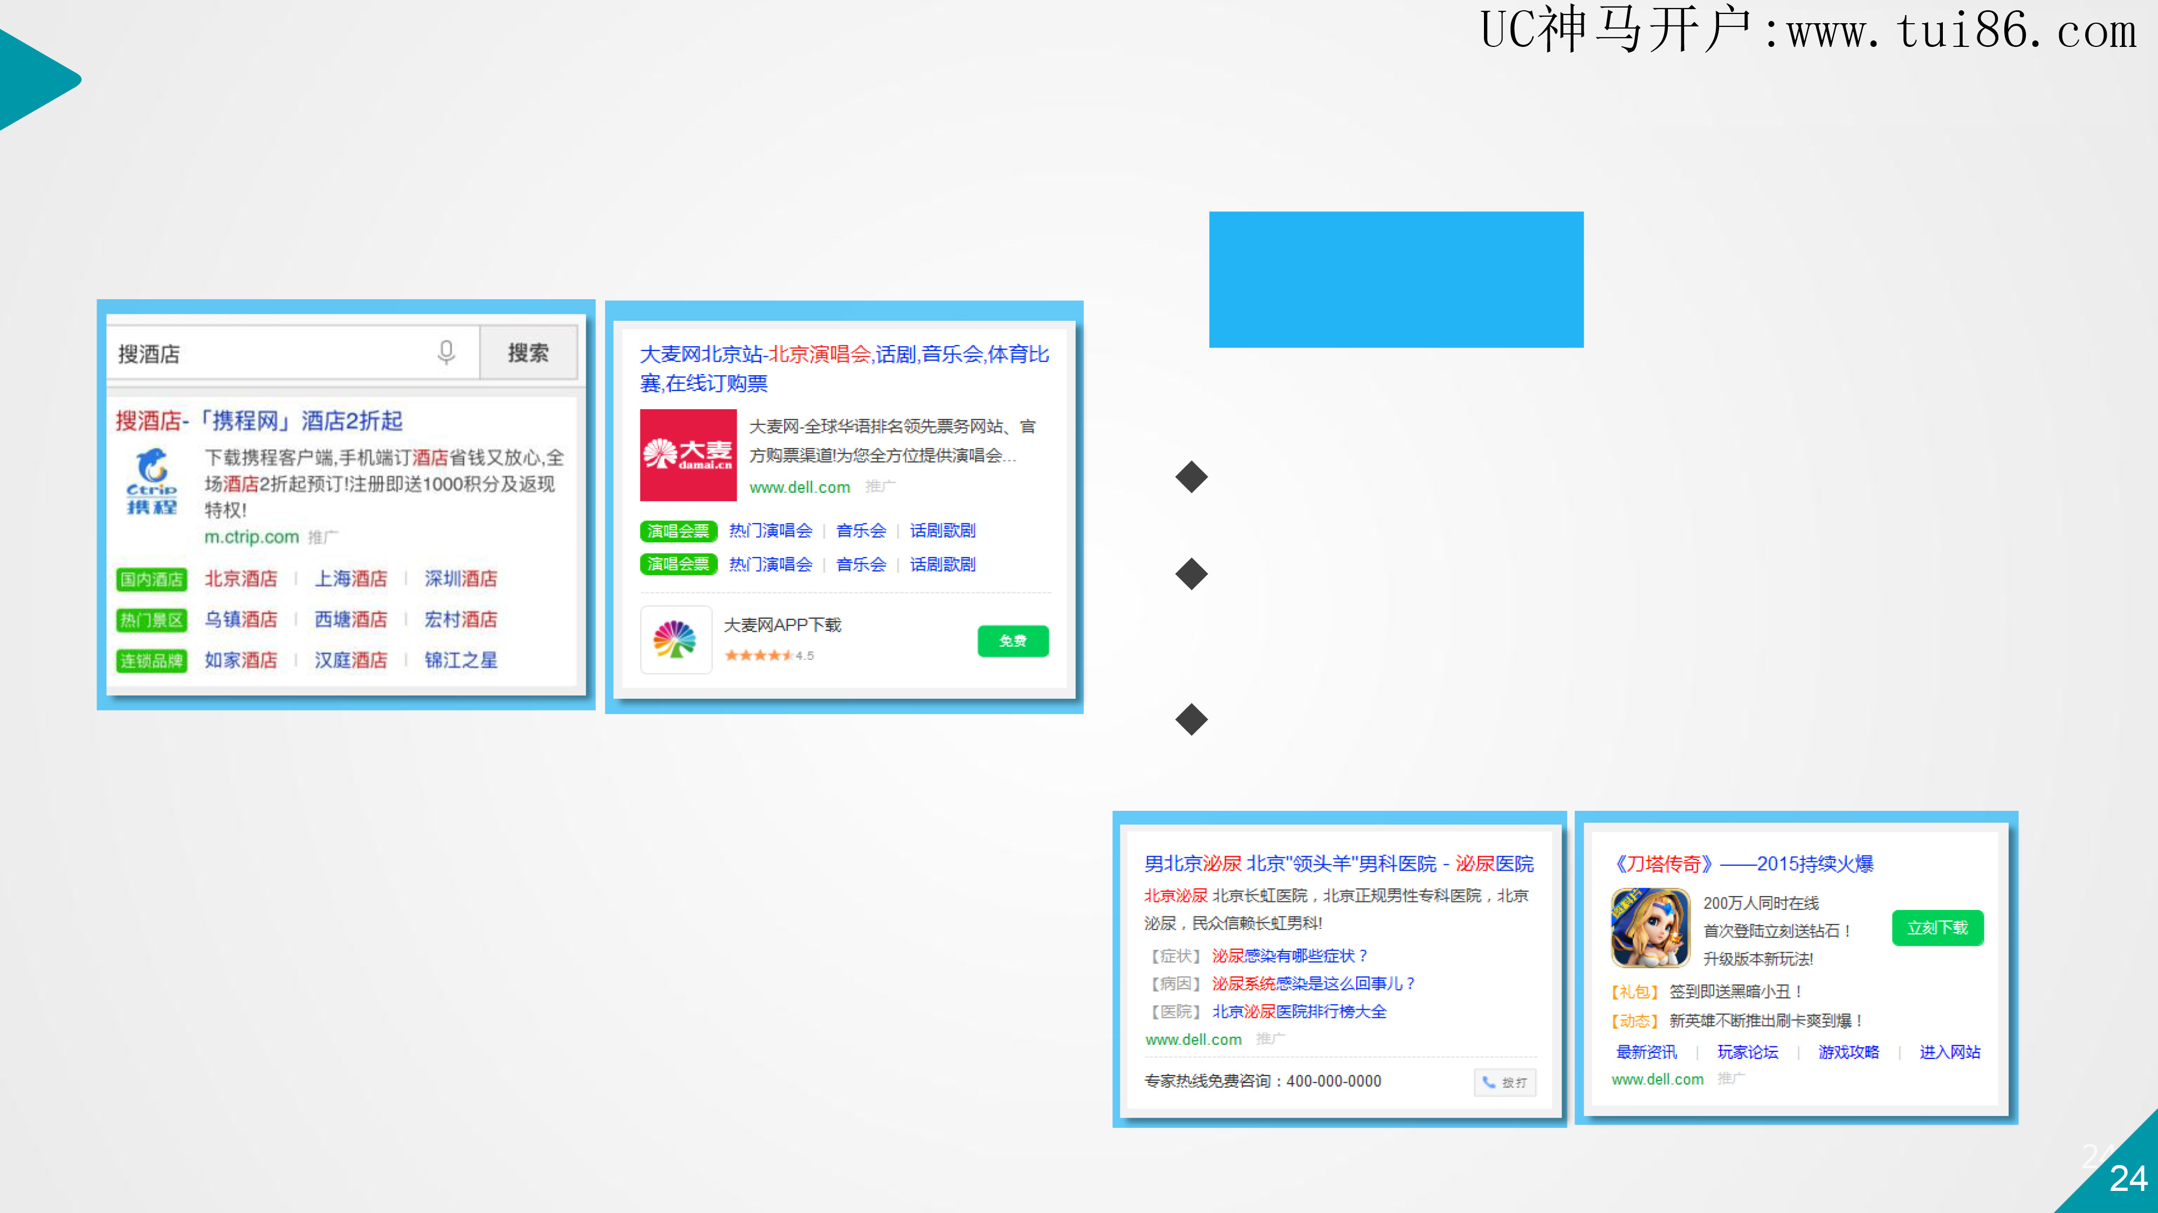Screen dimensions: 2158x1213
Task: Open the 汉庭酒店 link
Action: point(351,661)
